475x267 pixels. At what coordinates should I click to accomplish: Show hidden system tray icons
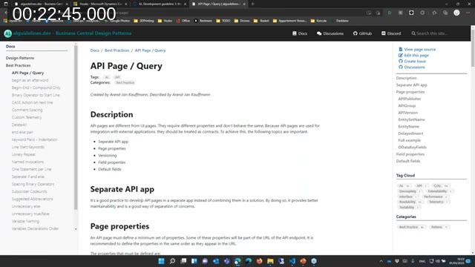tap(381, 261)
